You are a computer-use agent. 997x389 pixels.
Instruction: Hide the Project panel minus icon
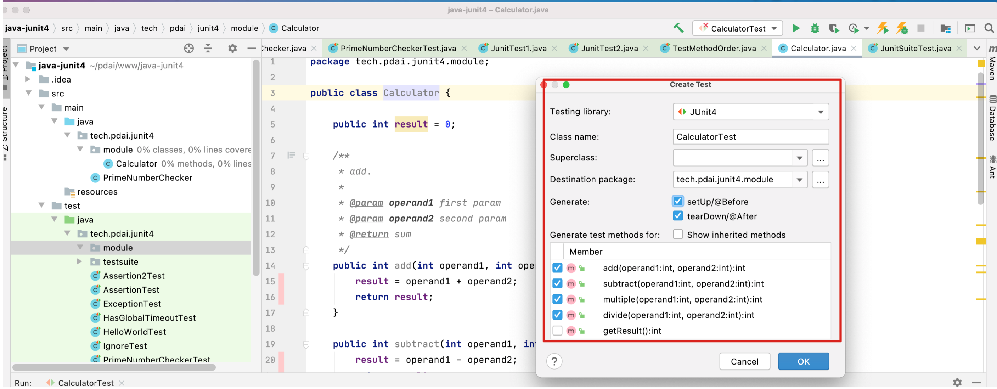(x=252, y=49)
